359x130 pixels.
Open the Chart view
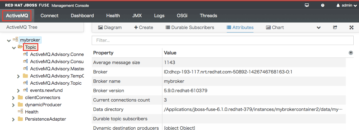pos(275,27)
